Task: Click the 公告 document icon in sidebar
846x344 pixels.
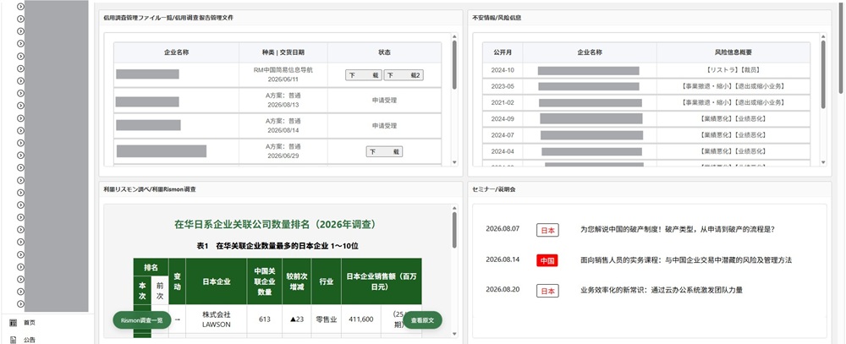Action: pos(14,340)
